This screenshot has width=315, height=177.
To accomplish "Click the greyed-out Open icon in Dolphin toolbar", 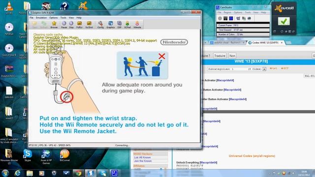I will 35,25.
